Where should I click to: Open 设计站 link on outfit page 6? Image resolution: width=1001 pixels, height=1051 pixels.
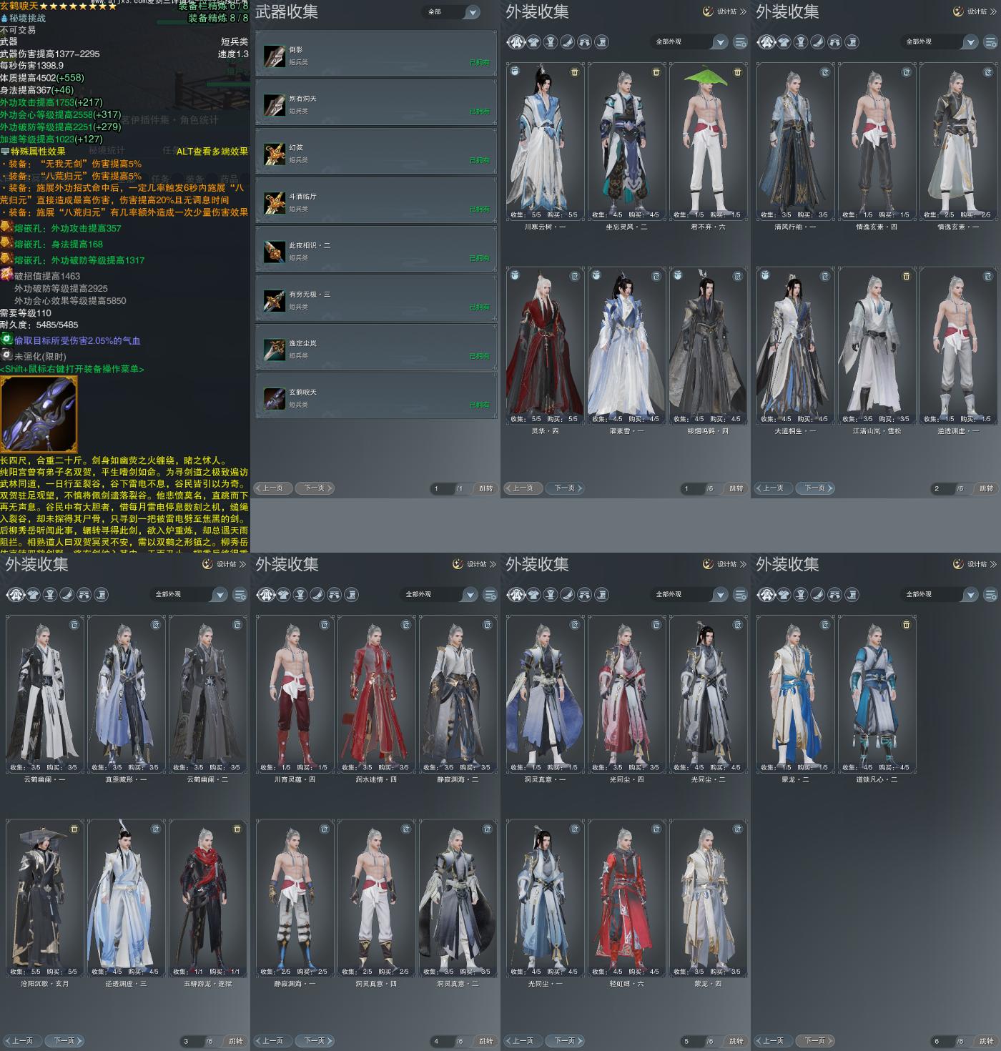point(975,564)
